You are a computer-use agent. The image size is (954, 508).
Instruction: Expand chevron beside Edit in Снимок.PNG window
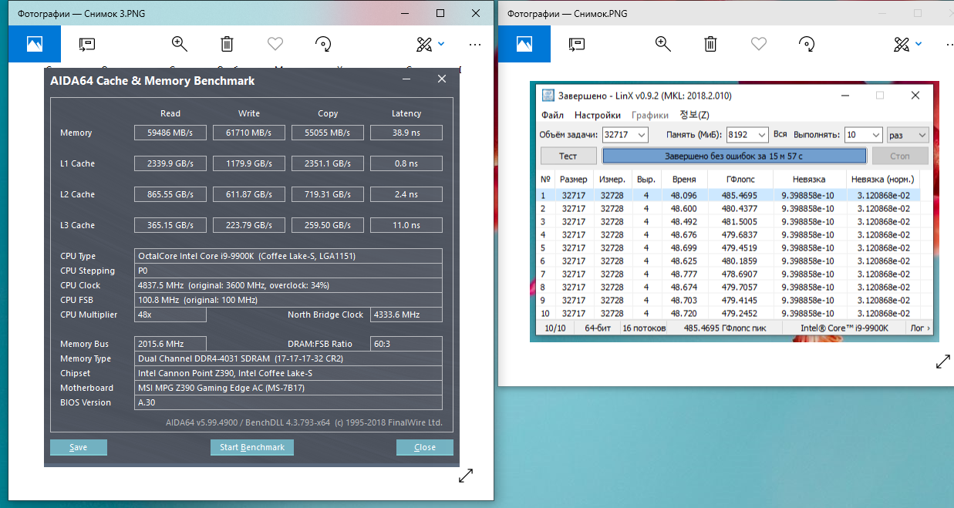(x=919, y=44)
